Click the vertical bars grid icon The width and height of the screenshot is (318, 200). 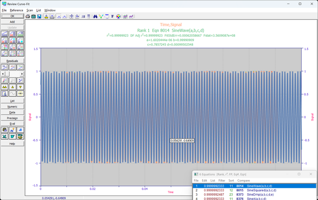pyautogui.click(x=83, y=16)
